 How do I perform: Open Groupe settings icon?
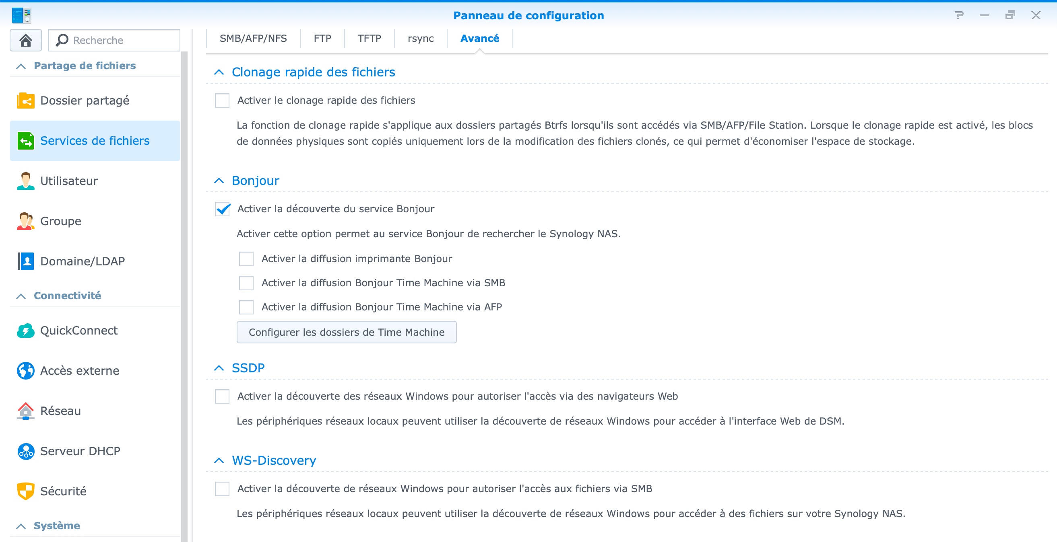25,221
